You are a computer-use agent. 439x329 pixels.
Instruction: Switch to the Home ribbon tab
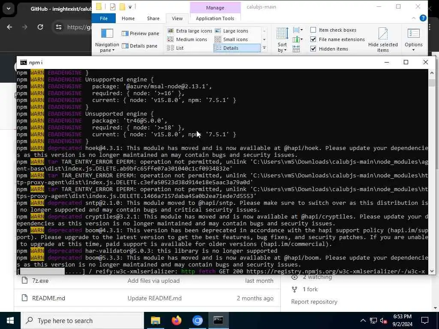tap(128, 18)
